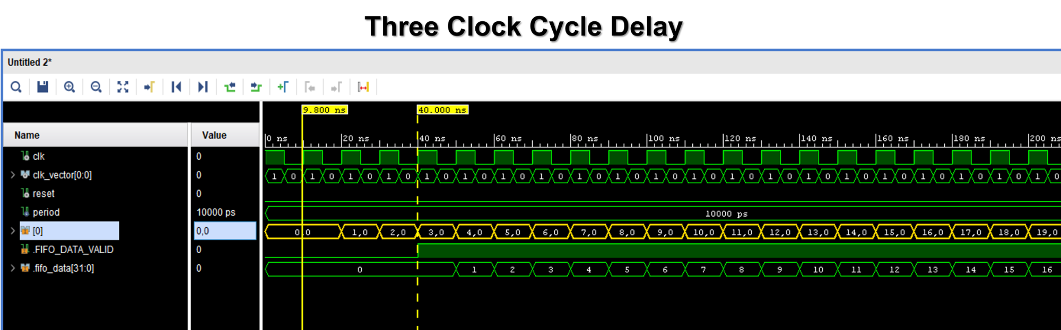Click the 9.800 ns cursor label
Image resolution: width=1061 pixels, height=330 pixels.
click(325, 110)
